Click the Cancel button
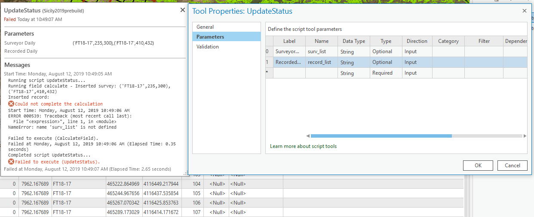 (x=512, y=166)
